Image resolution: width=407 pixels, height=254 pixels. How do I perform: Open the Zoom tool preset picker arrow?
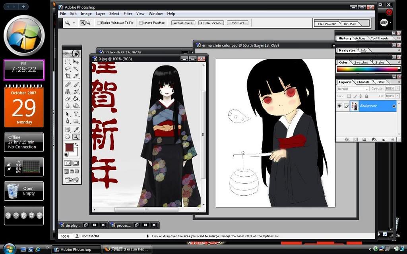tap(74, 23)
